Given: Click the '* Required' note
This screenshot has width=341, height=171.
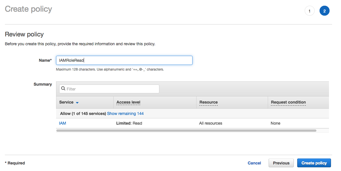Looking at the screenshot, I should coord(15,163).
